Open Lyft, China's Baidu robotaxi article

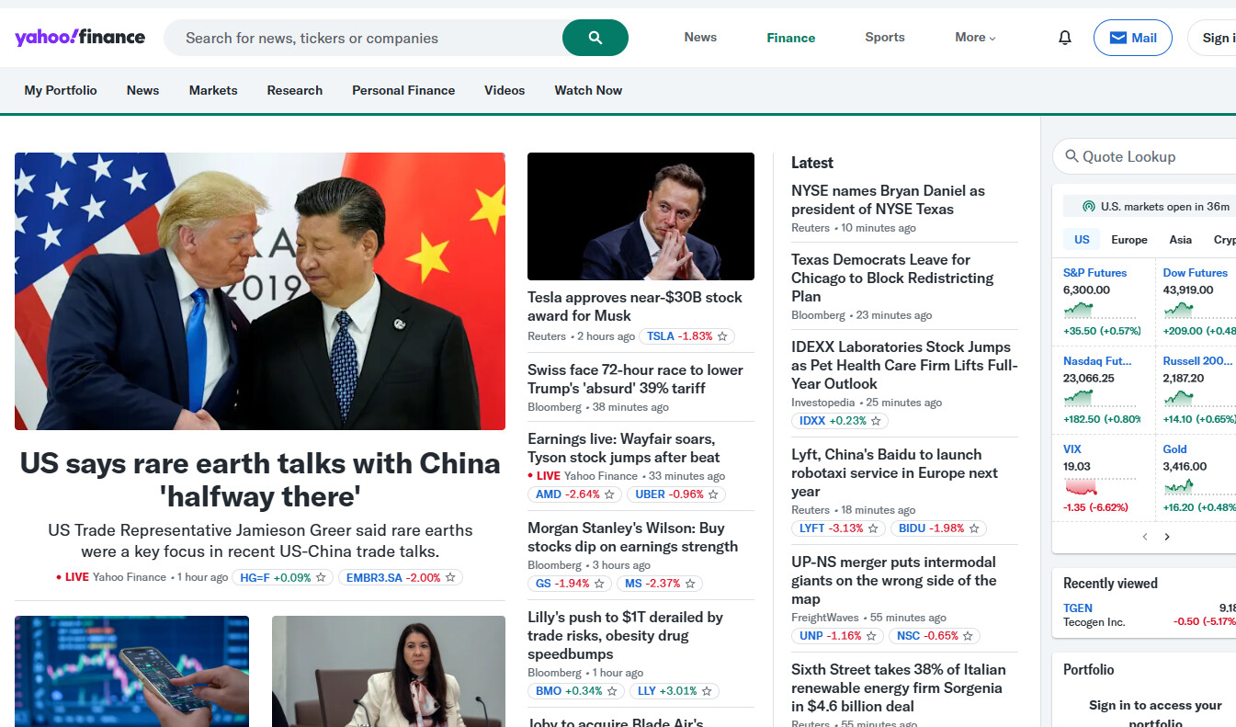(x=894, y=472)
